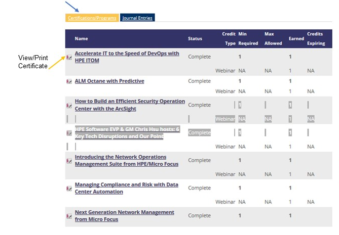Viewport: 339px width, 235px height.
Task: Click certificate icon for Chris Hsu webinar
Action: coord(69,133)
